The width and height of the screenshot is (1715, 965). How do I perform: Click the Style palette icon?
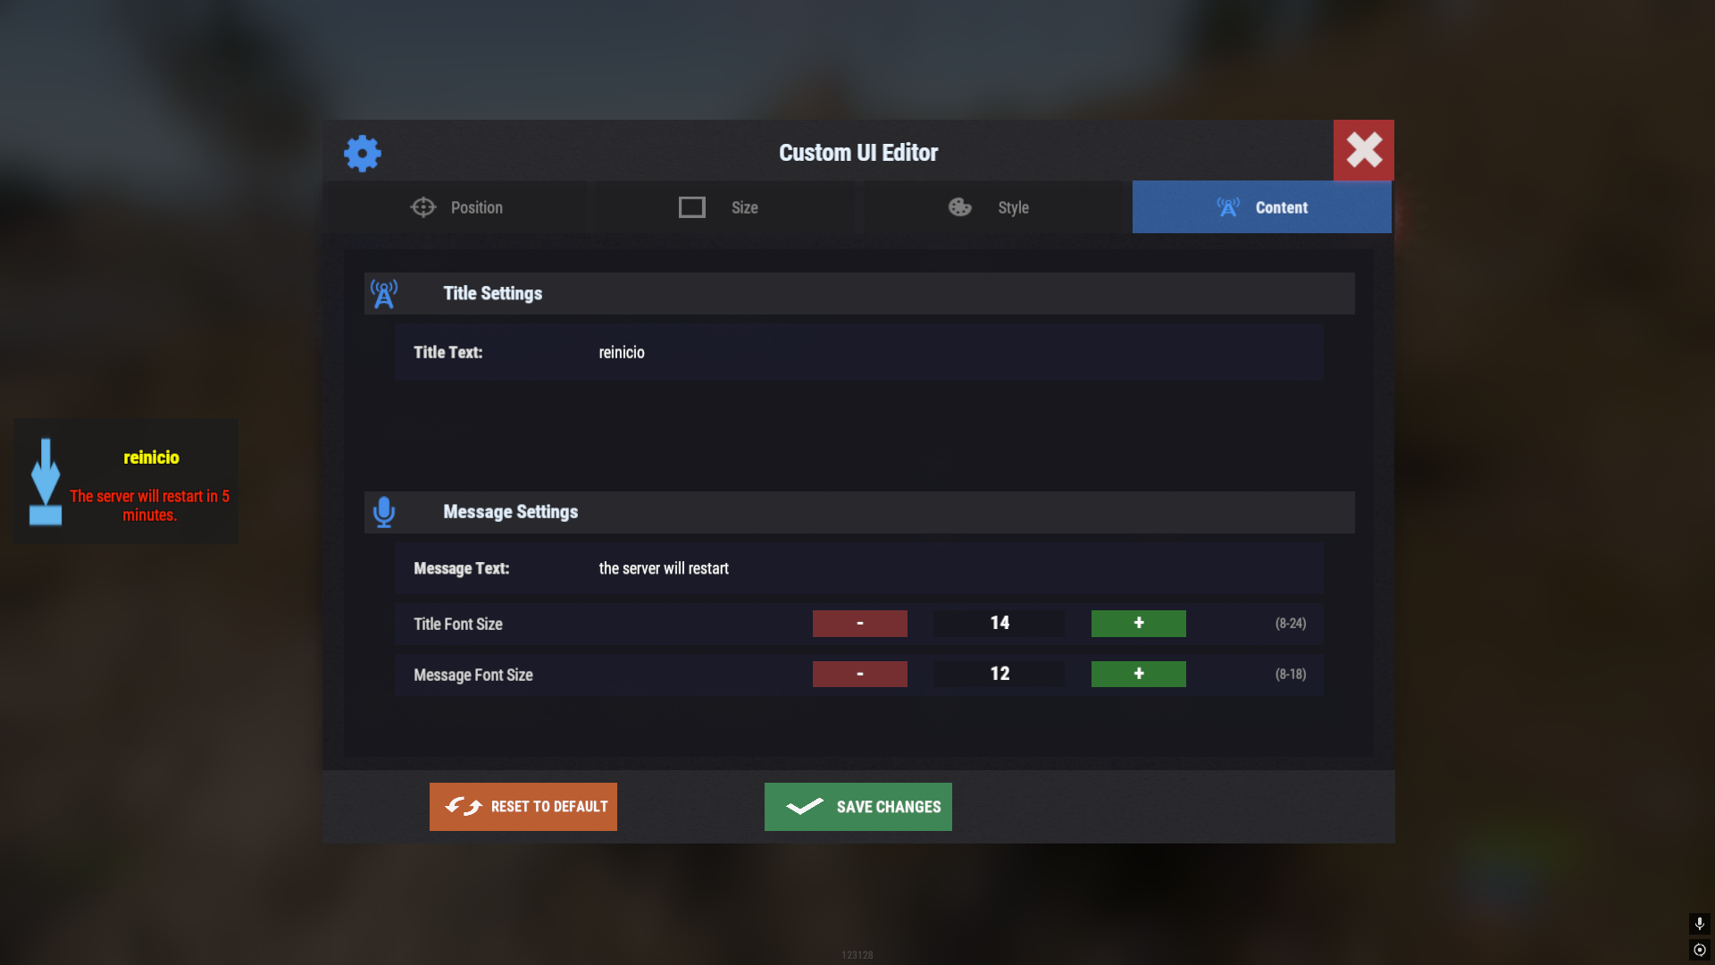coord(960,207)
